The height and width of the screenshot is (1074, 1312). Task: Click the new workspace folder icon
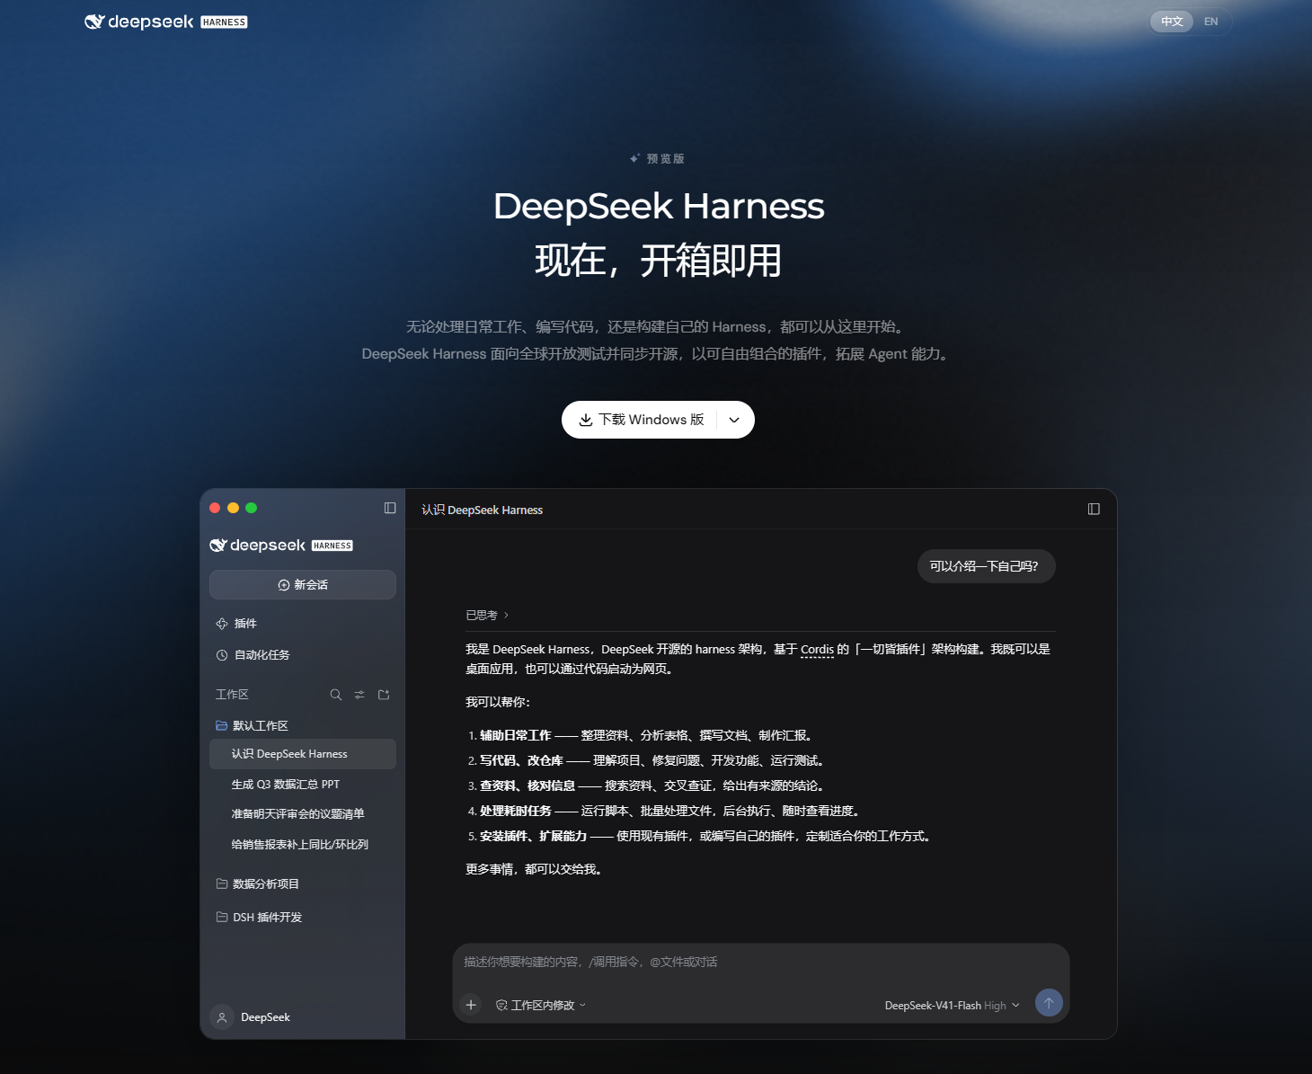(x=384, y=695)
